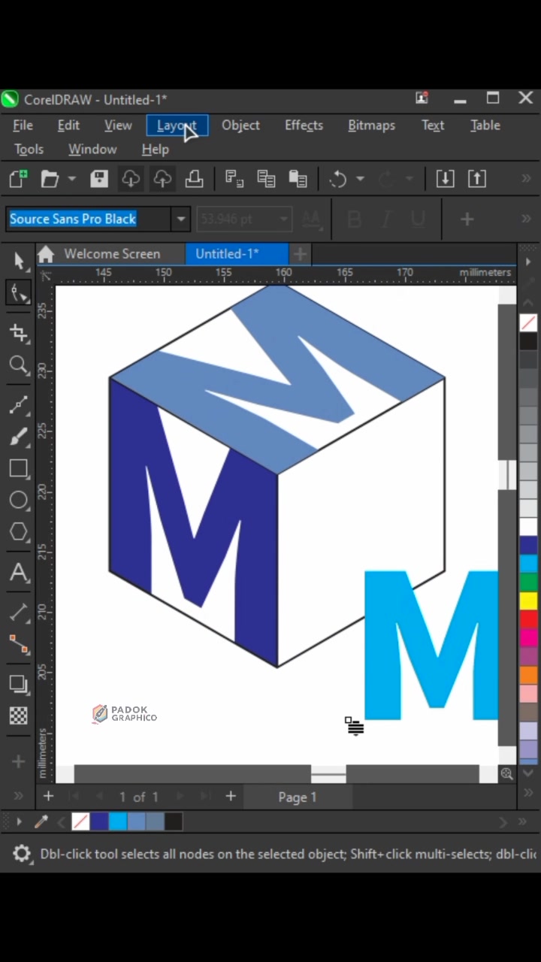Click the Copy icon in toolbar
This screenshot has width=541, height=962.
point(266,179)
